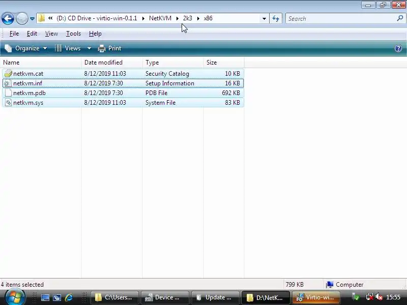Open address bar history dropdown

[264, 18]
